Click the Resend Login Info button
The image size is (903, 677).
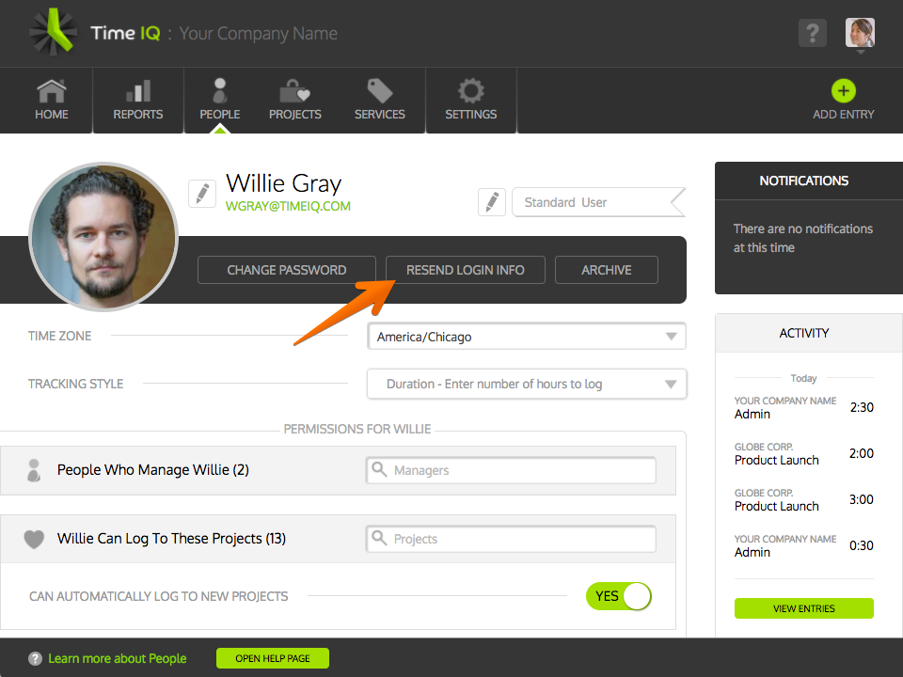[466, 270]
